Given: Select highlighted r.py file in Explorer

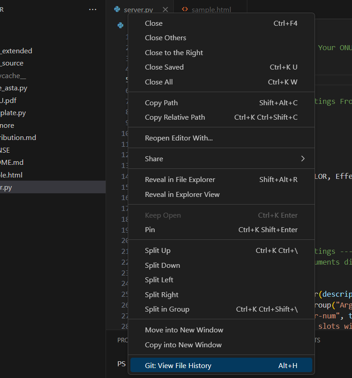Looking at the screenshot, I should (x=53, y=187).
